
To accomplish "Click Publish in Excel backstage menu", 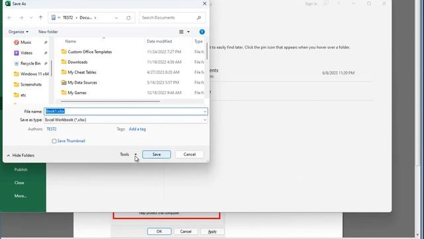I will click(21, 170).
